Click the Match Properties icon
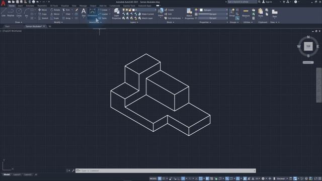Image resolution: width=322 pixels, height=181 pixels. [x=189, y=14]
